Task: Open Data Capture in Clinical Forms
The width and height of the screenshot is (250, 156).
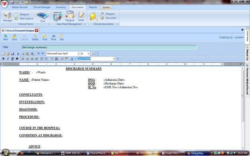Action: click(x=24, y=18)
